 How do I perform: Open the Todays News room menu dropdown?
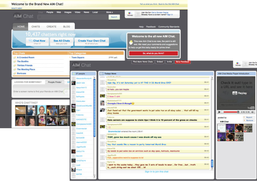(102, 74)
